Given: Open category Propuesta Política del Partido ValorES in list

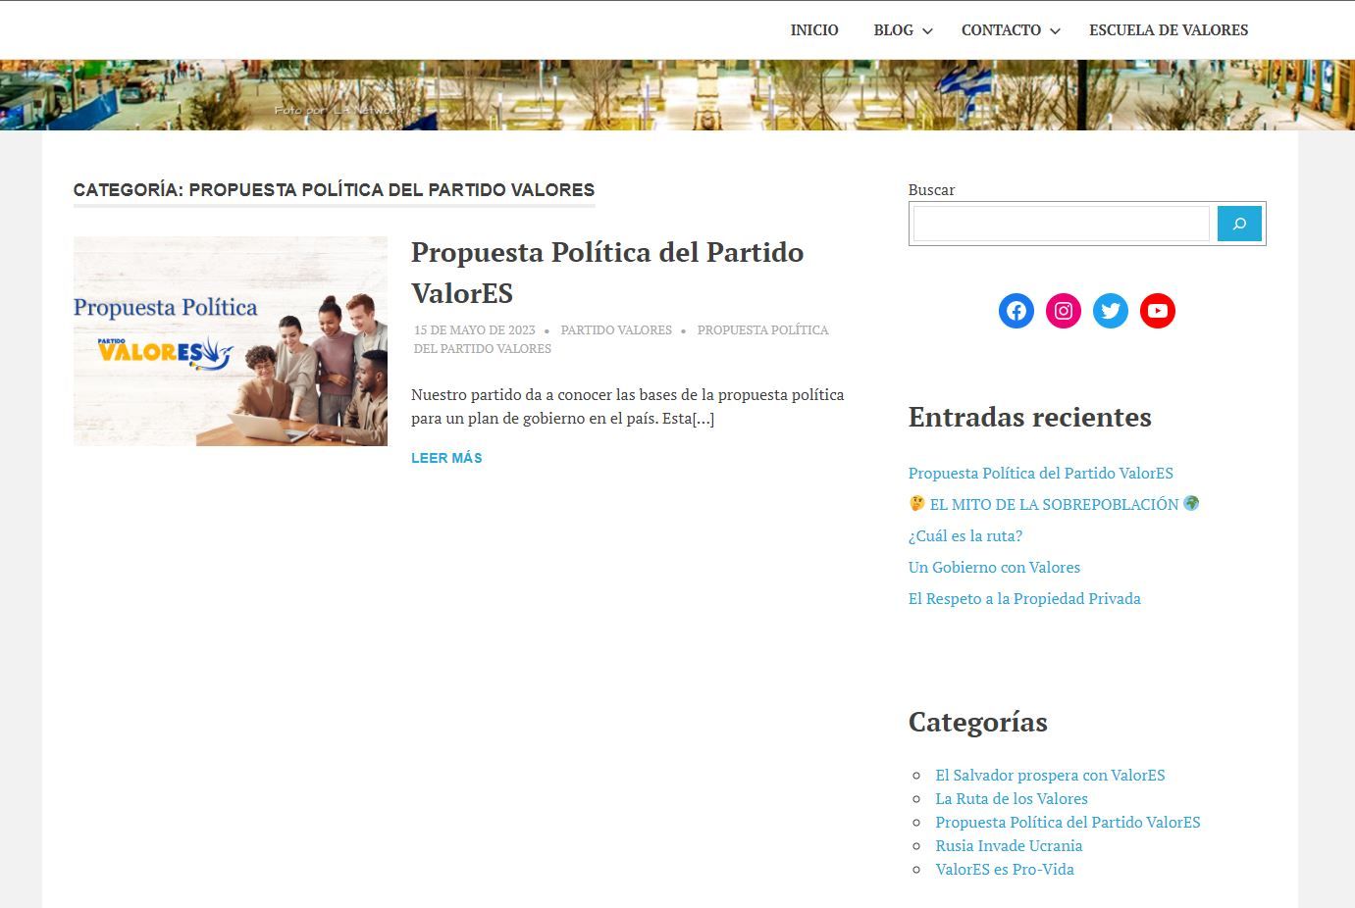Looking at the screenshot, I should coord(1068,822).
